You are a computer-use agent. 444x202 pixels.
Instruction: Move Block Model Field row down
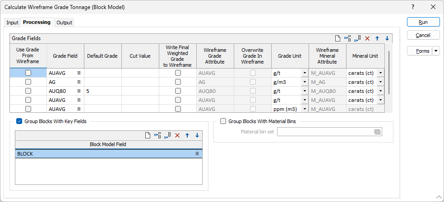click(197, 135)
